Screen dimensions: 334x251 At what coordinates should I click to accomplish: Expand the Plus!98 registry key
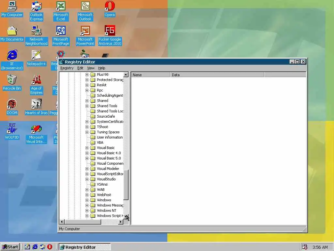tap(87, 75)
